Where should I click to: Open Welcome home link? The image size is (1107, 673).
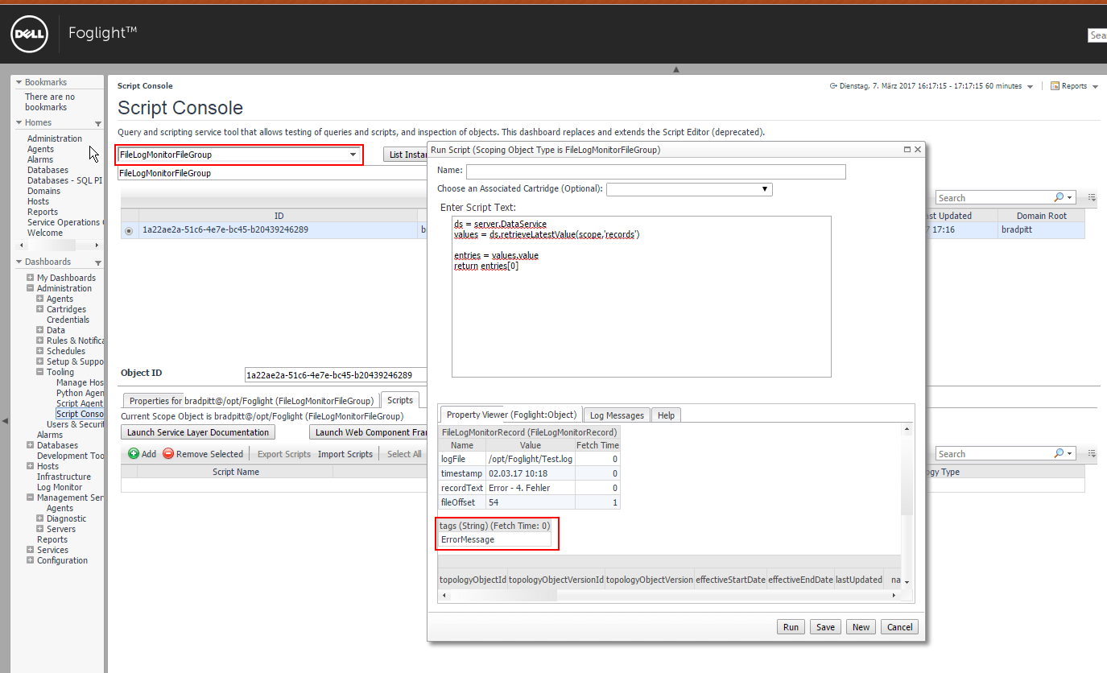45,233
